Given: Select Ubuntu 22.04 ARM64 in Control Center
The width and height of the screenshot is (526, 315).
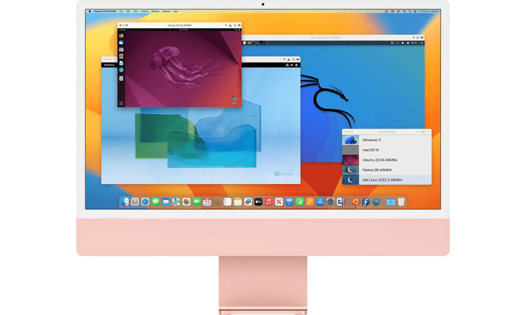Looking at the screenshot, I should [x=387, y=160].
